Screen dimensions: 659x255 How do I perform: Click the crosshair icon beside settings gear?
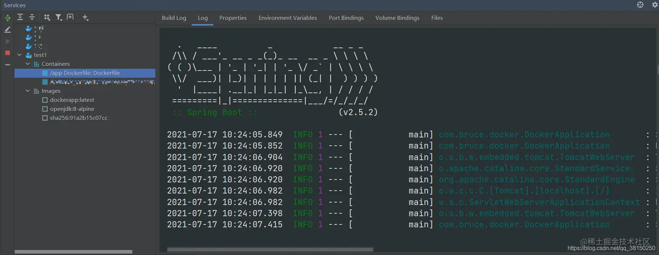(x=640, y=5)
